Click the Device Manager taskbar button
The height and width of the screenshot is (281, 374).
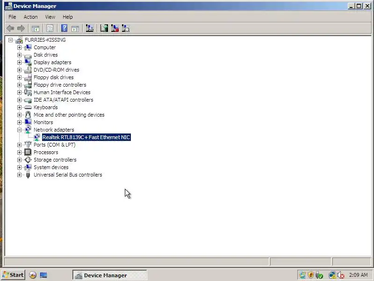(x=110, y=275)
